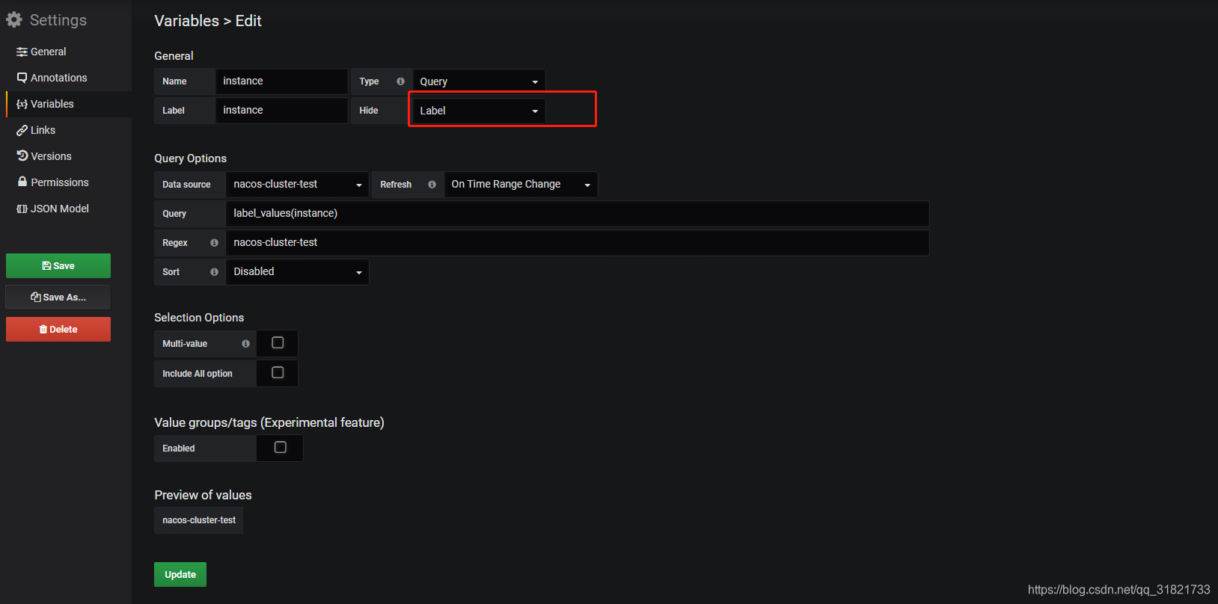Click the Query Options heading
The image size is (1218, 604).
tap(191, 158)
